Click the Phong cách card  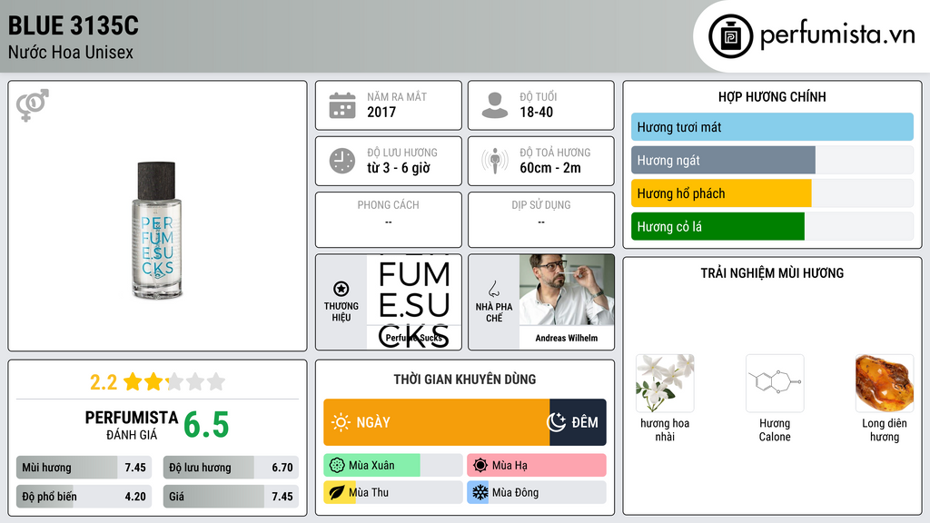(389, 220)
